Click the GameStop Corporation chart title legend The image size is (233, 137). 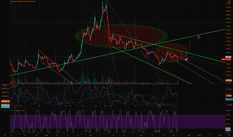pyautogui.click(x=23, y=1)
